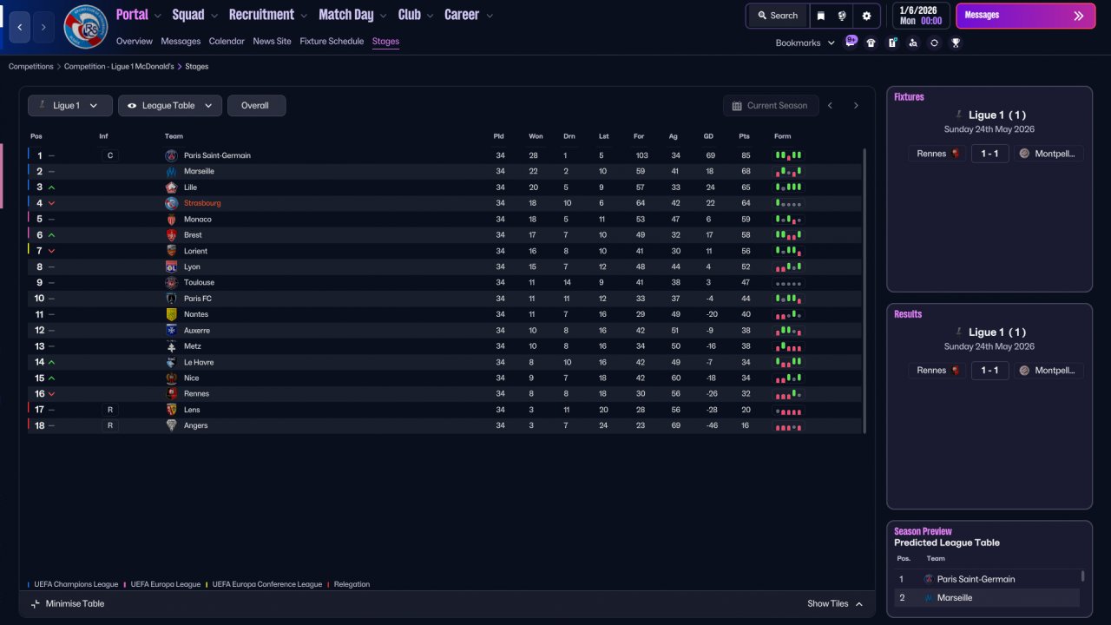Expand the Recruitment menu chevron
The height and width of the screenshot is (625, 1111).
303,16
